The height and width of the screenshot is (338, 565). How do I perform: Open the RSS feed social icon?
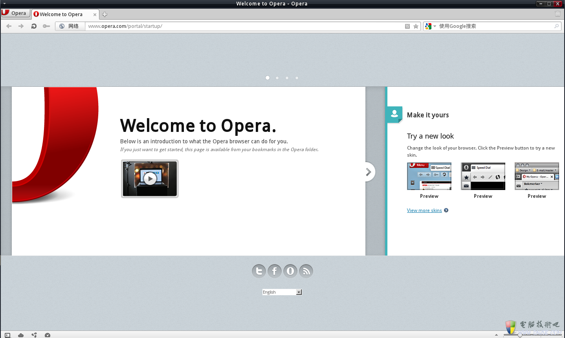point(306,271)
